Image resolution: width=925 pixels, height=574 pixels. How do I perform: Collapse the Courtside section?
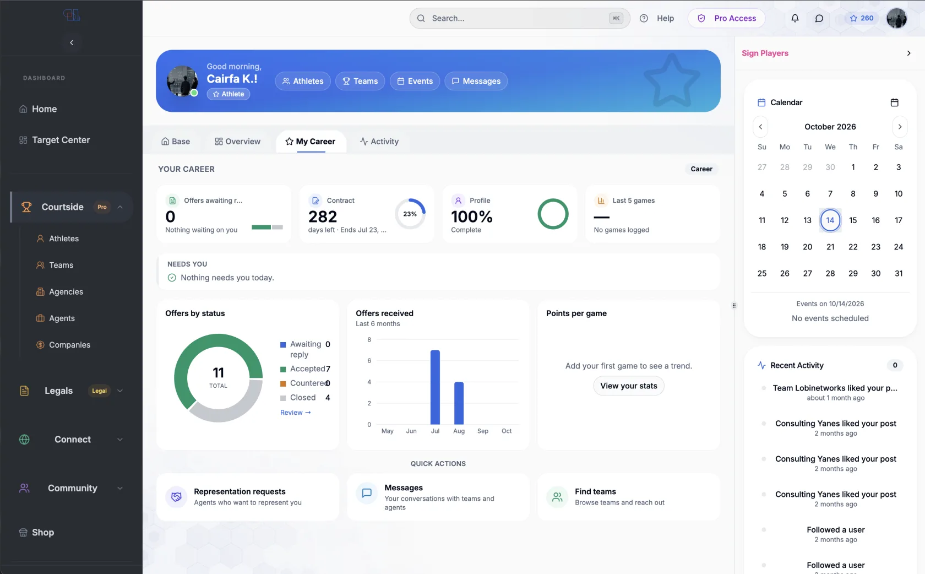pyautogui.click(x=120, y=207)
